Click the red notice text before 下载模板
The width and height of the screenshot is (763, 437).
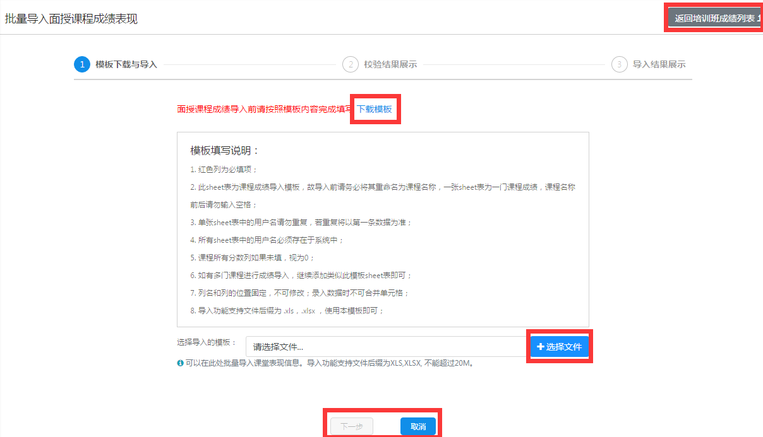[265, 109]
